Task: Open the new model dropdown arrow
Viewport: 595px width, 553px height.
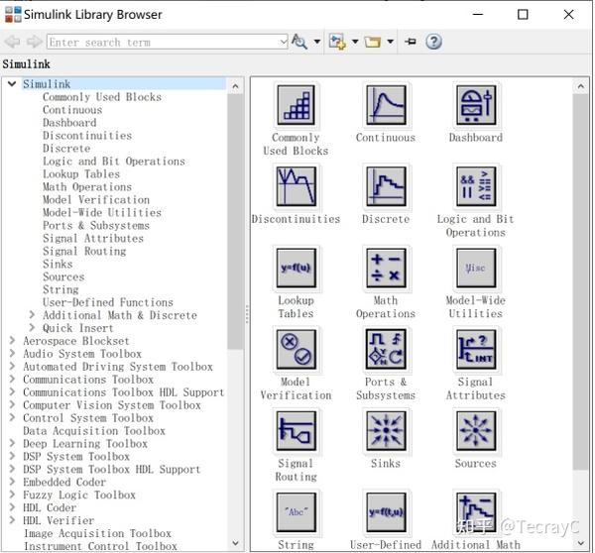Action: 355,42
